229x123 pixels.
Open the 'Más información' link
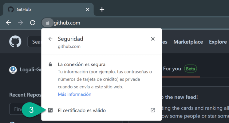pos(74,94)
